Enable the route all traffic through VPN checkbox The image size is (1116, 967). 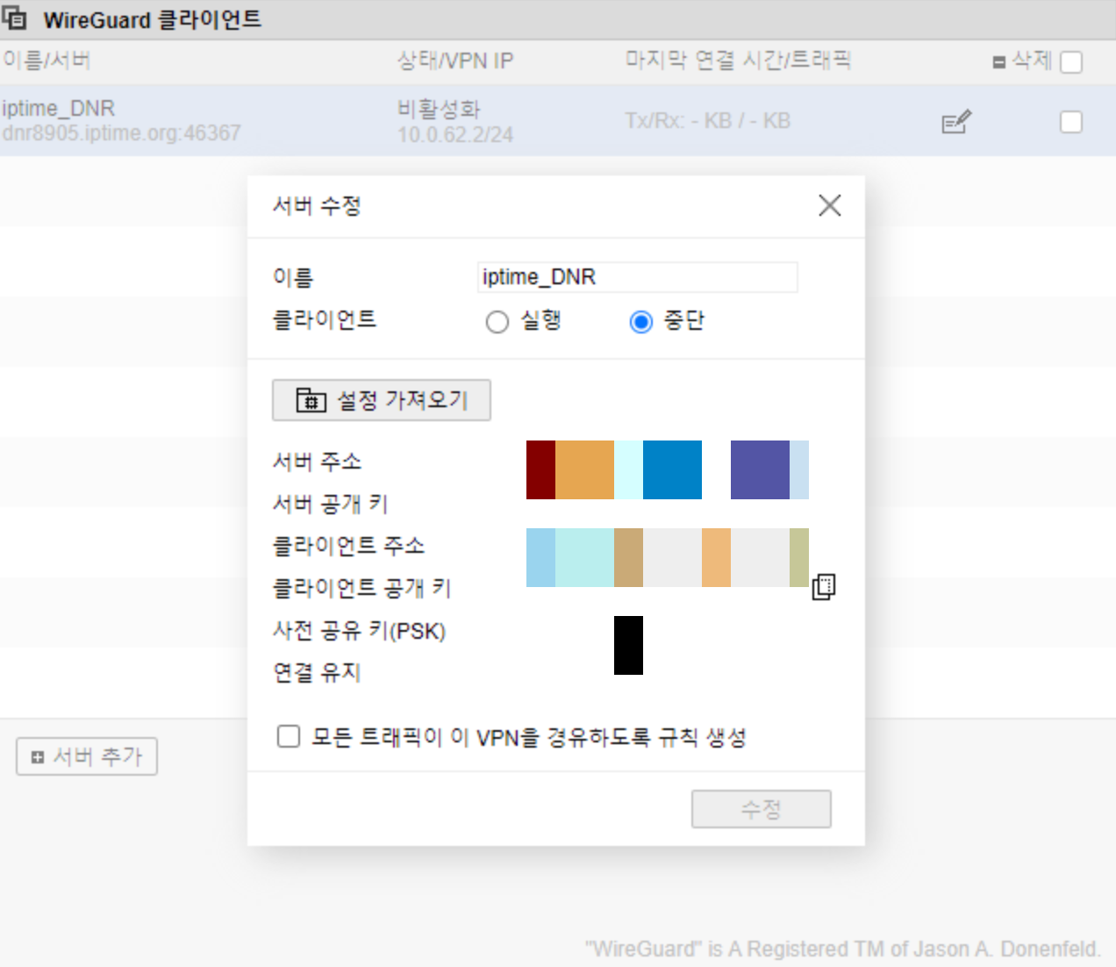point(289,735)
